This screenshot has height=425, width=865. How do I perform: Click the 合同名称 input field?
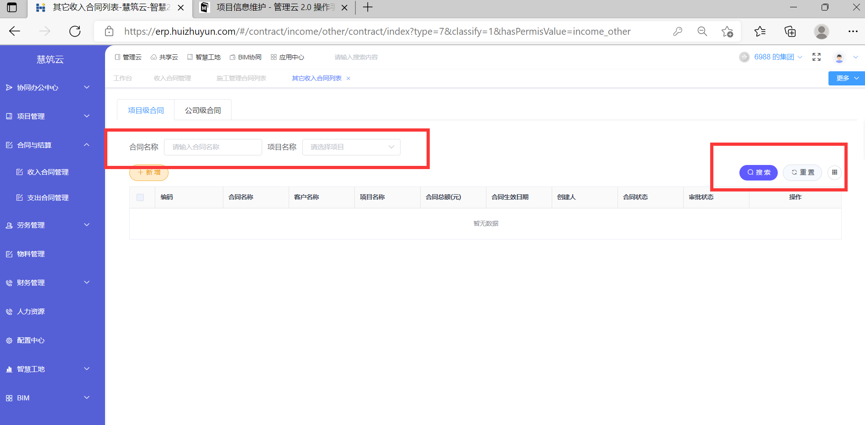(x=213, y=147)
